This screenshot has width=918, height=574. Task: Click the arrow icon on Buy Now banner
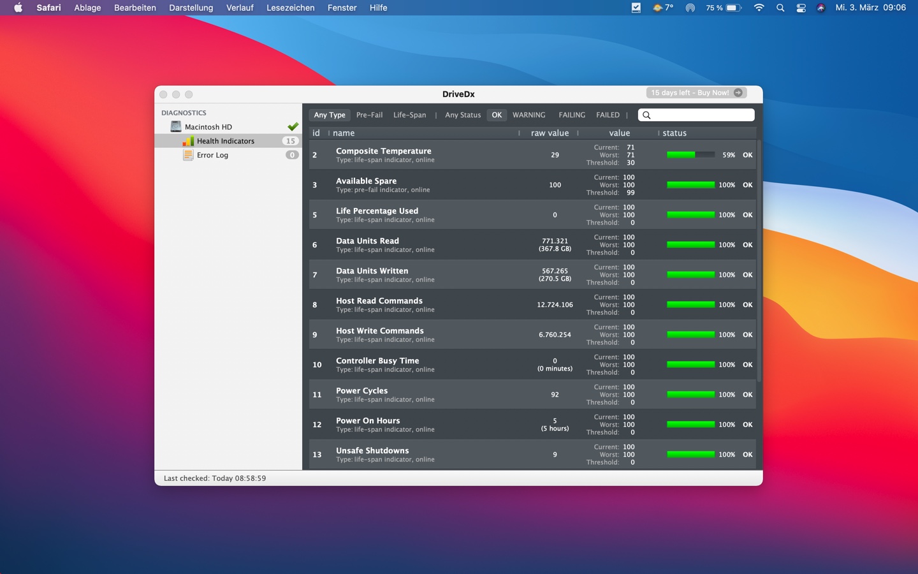click(738, 93)
